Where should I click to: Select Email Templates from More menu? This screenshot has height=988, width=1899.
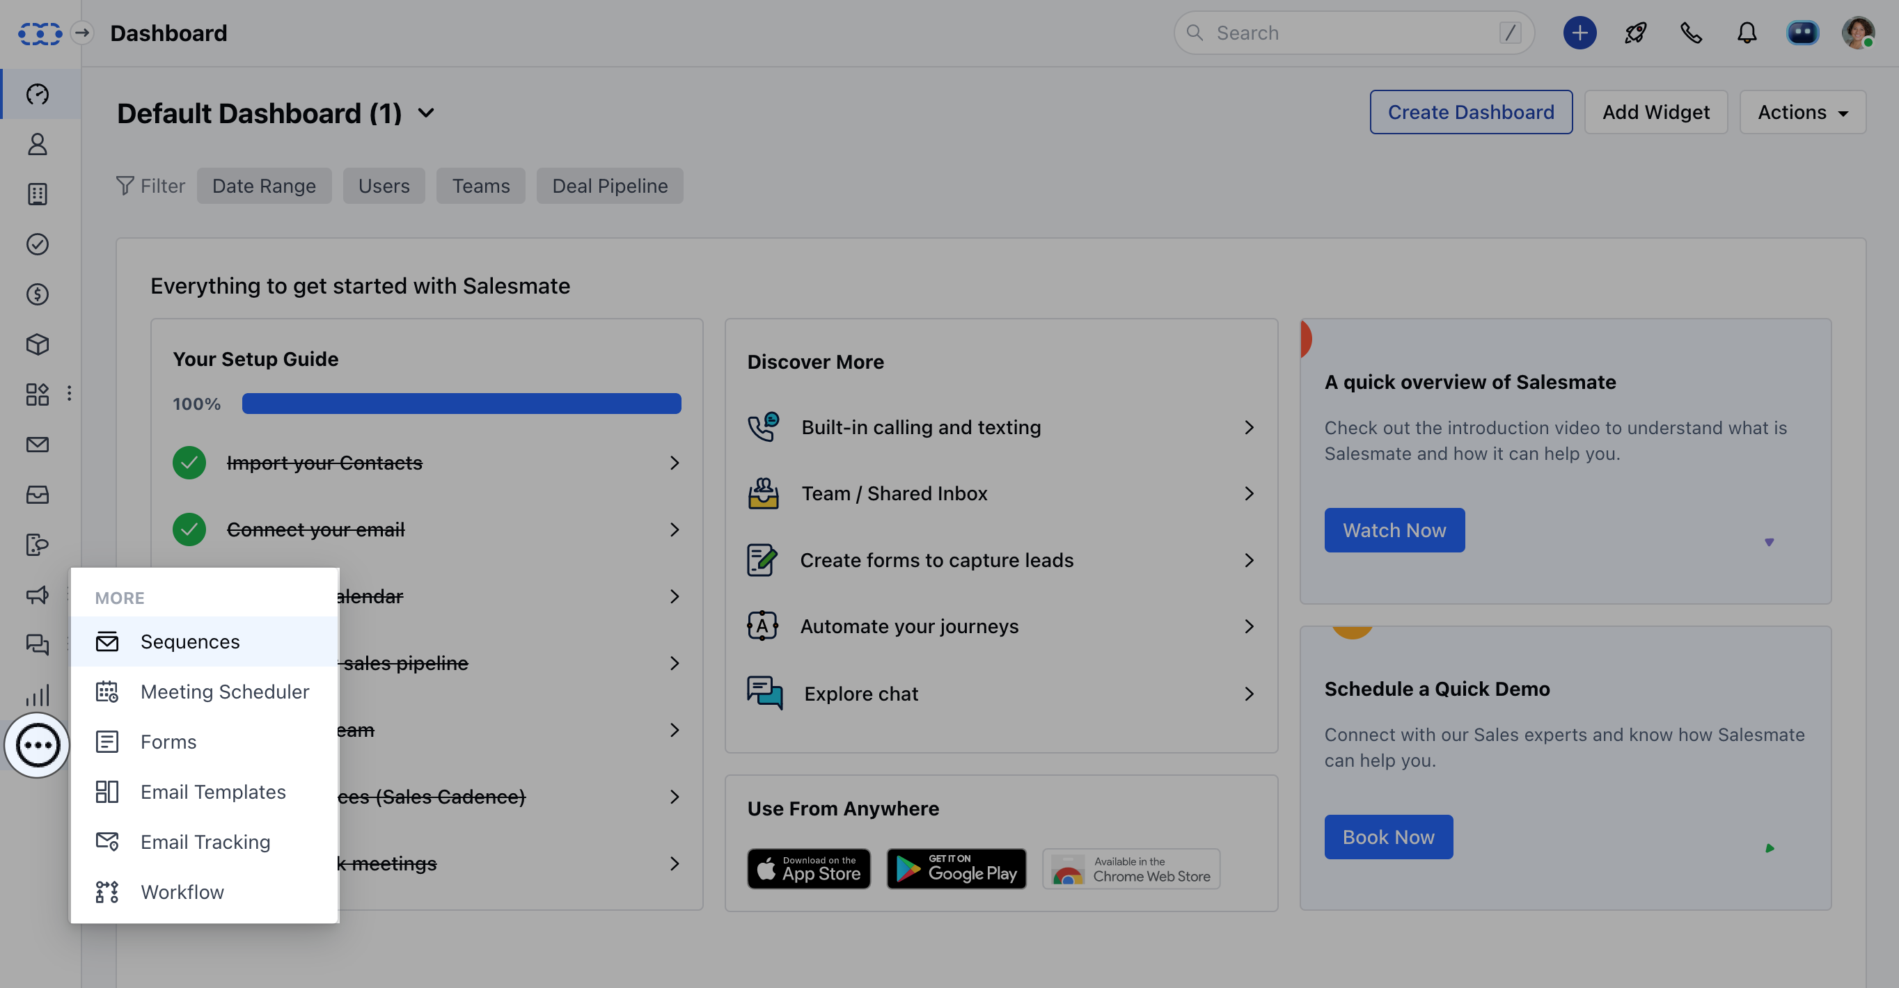pyautogui.click(x=204, y=792)
